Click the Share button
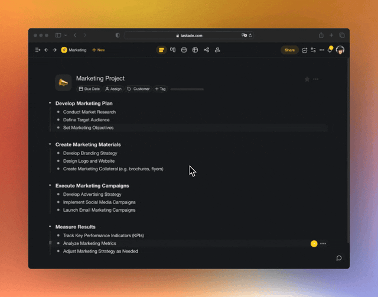Viewport: 378px width, 297px height. (x=289, y=50)
